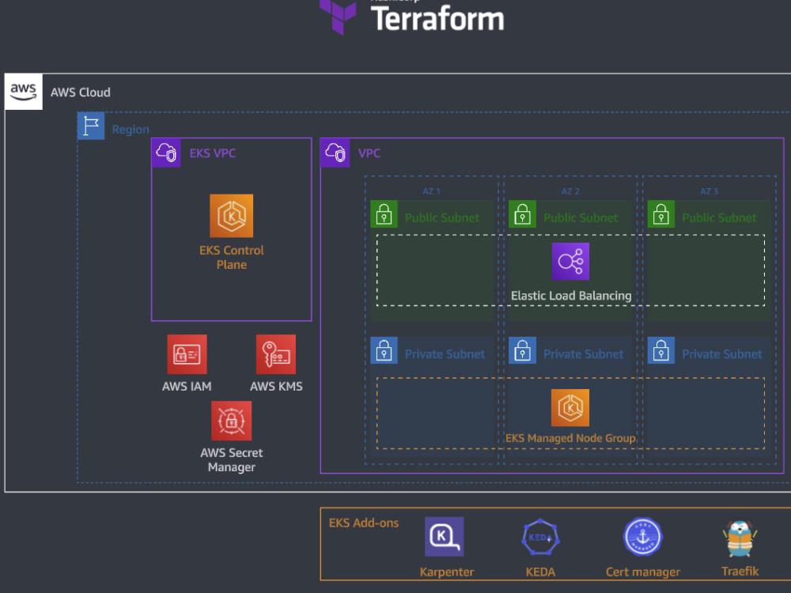Toggle the Public Subnet lock in AZ 1
Screen dimensions: 791x593
[384, 213]
